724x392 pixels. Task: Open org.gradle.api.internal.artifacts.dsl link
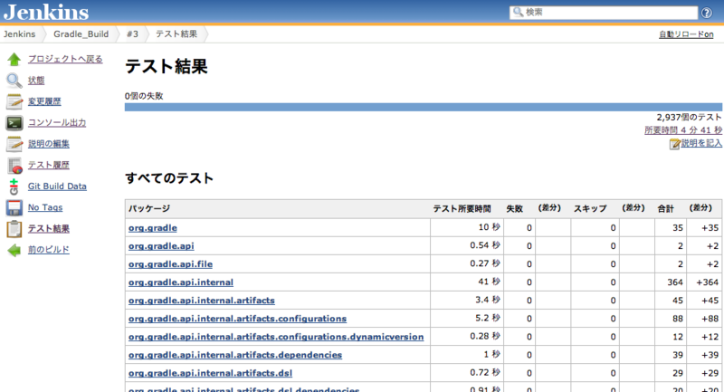point(210,373)
